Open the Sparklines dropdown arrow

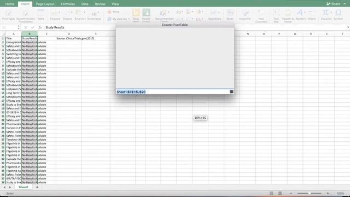(219, 12)
